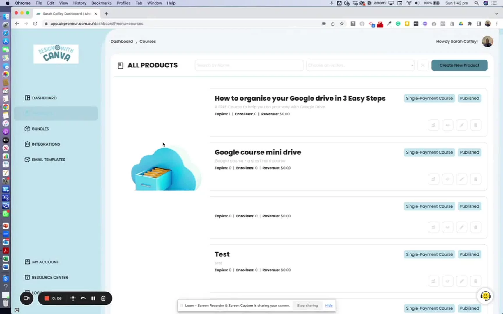Go to Integrations in sidebar
The width and height of the screenshot is (503, 314).
coord(42,144)
